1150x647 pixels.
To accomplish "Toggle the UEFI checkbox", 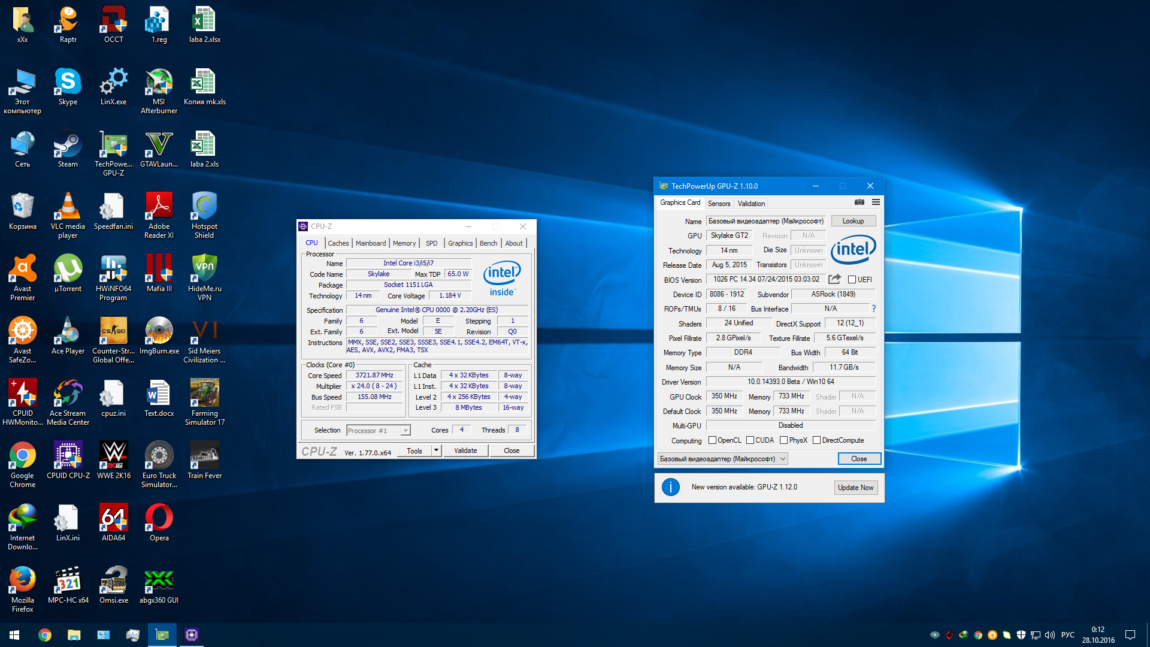I will click(x=852, y=280).
